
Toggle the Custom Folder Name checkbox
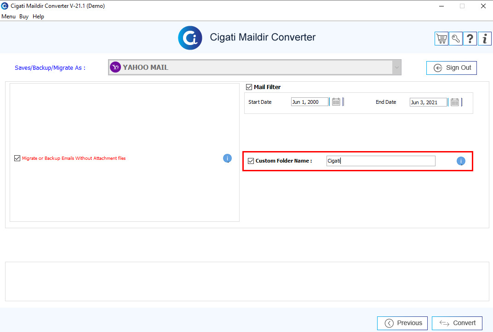251,161
